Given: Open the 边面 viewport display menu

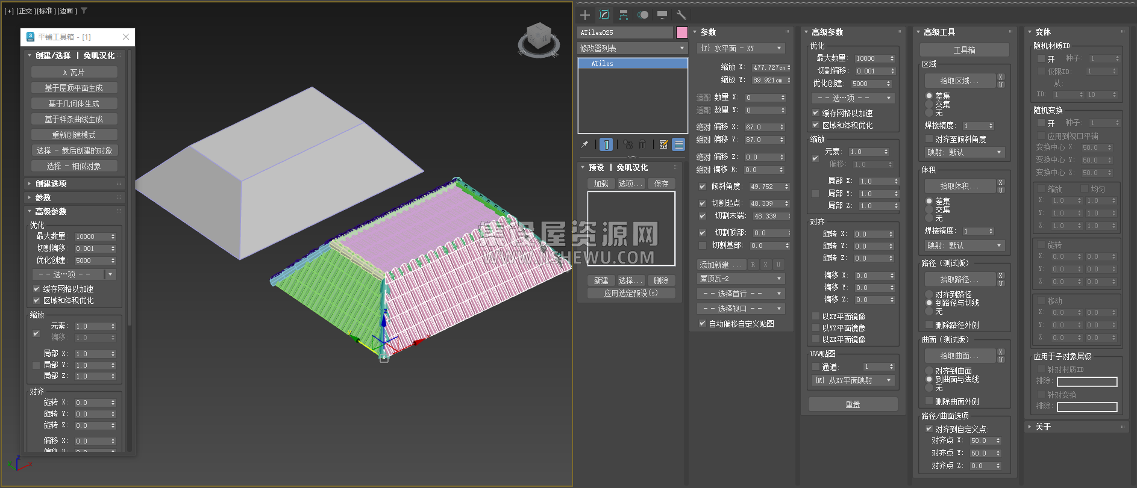Looking at the screenshot, I should pyautogui.click(x=66, y=11).
